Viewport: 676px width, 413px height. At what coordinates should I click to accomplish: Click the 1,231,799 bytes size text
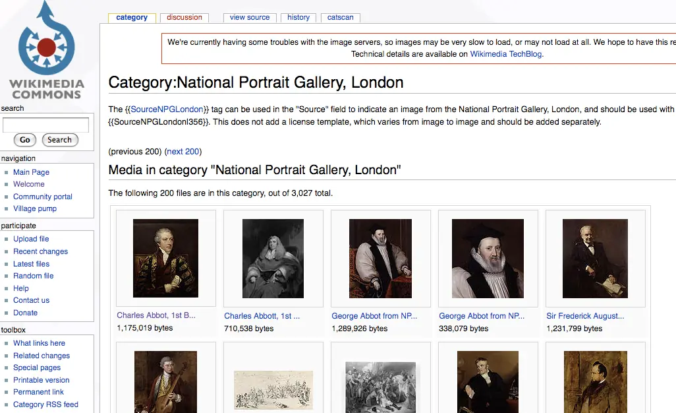(575, 329)
